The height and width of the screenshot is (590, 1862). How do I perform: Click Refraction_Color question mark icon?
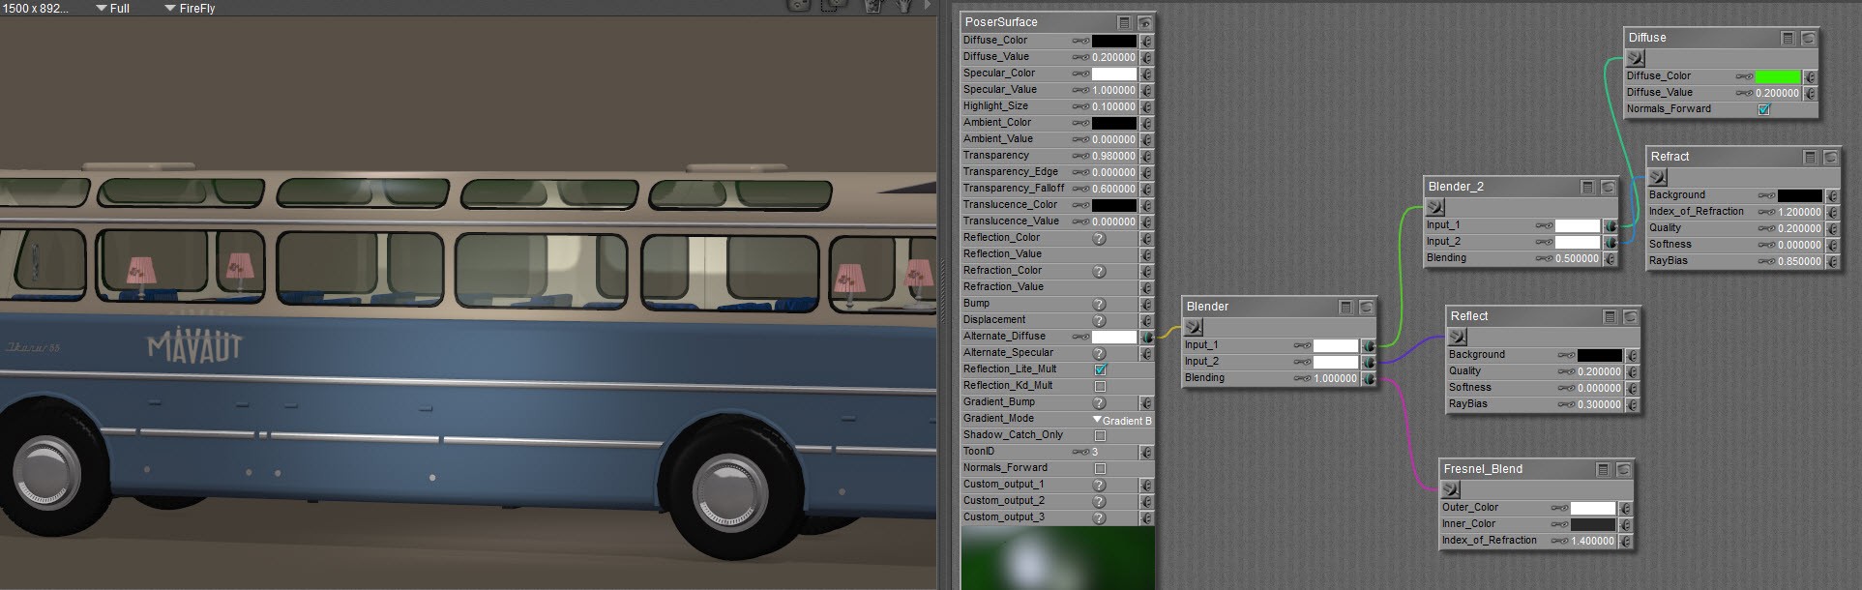pos(1100,271)
